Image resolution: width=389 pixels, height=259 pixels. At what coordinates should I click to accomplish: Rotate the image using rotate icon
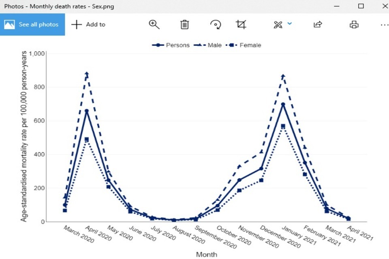point(216,24)
